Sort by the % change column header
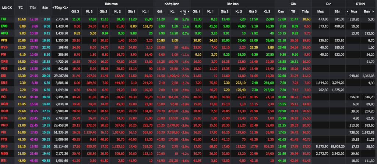 [x=185, y=11]
